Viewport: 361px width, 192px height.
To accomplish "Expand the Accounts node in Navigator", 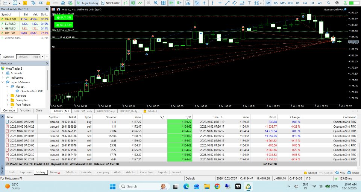I will 3,73.
